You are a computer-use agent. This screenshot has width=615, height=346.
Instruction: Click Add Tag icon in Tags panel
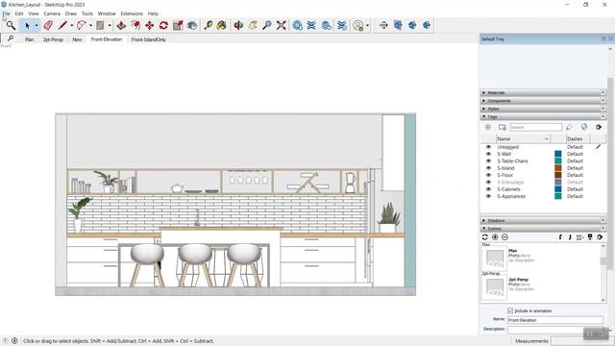click(x=488, y=127)
